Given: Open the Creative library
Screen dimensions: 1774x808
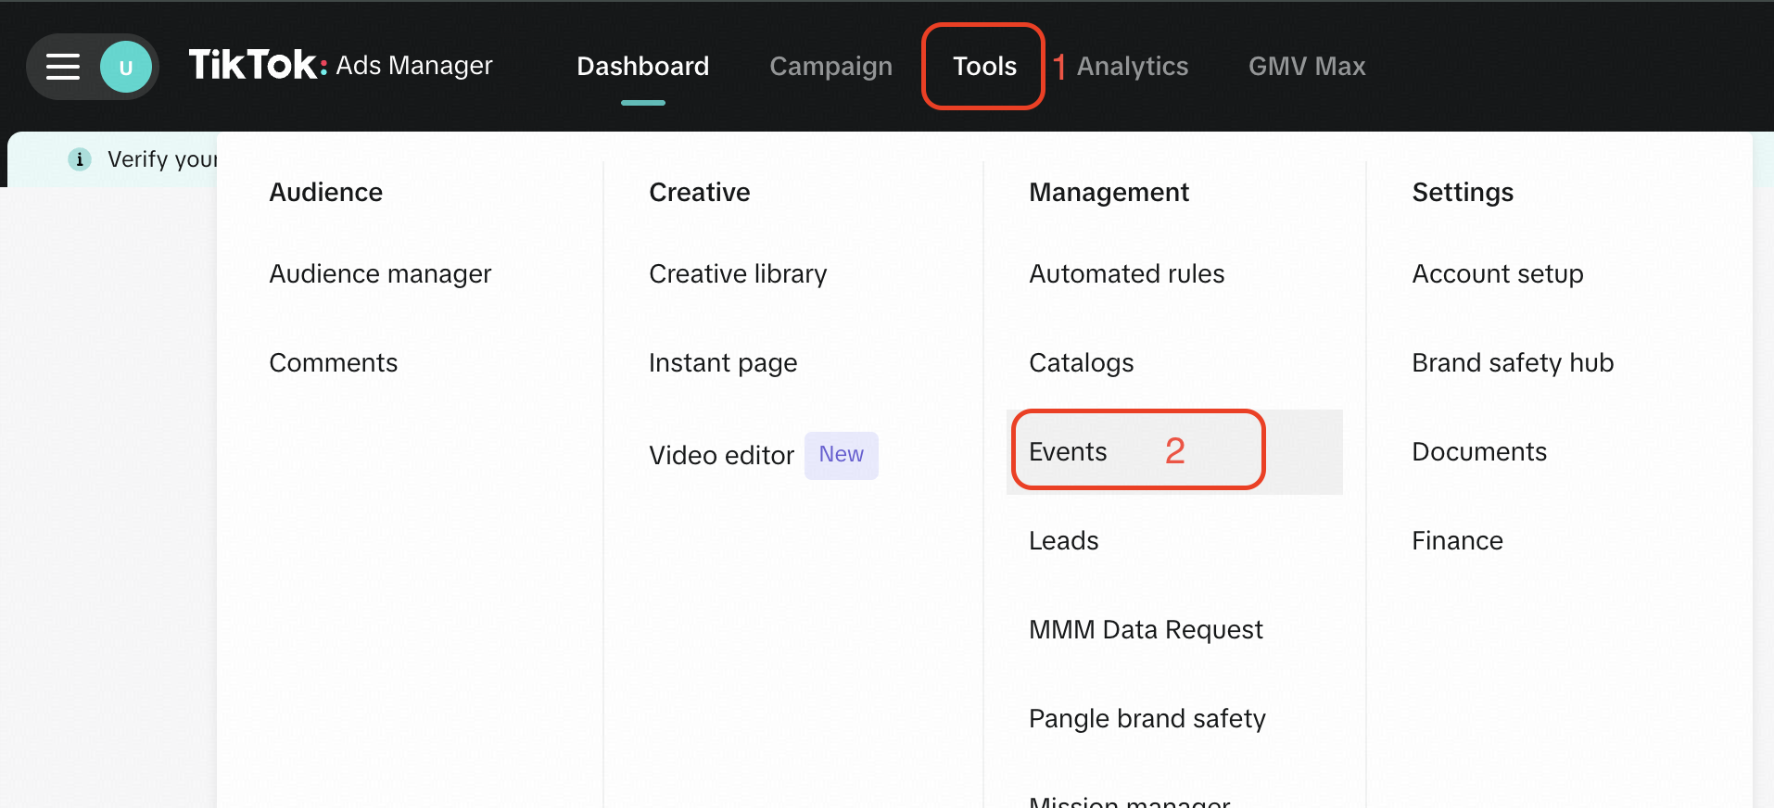Looking at the screenshot, I should pos(738,274).
